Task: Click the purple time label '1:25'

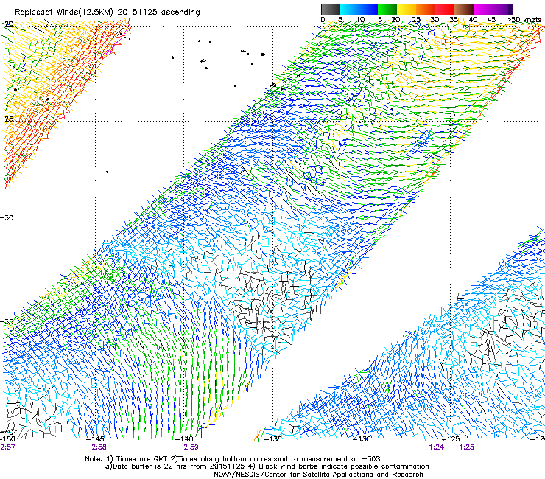Action: (466, 447)
